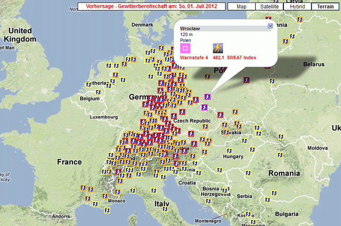341x226 pixels.
Task: Switch to the Map view
Action: (x=241, y=7)
